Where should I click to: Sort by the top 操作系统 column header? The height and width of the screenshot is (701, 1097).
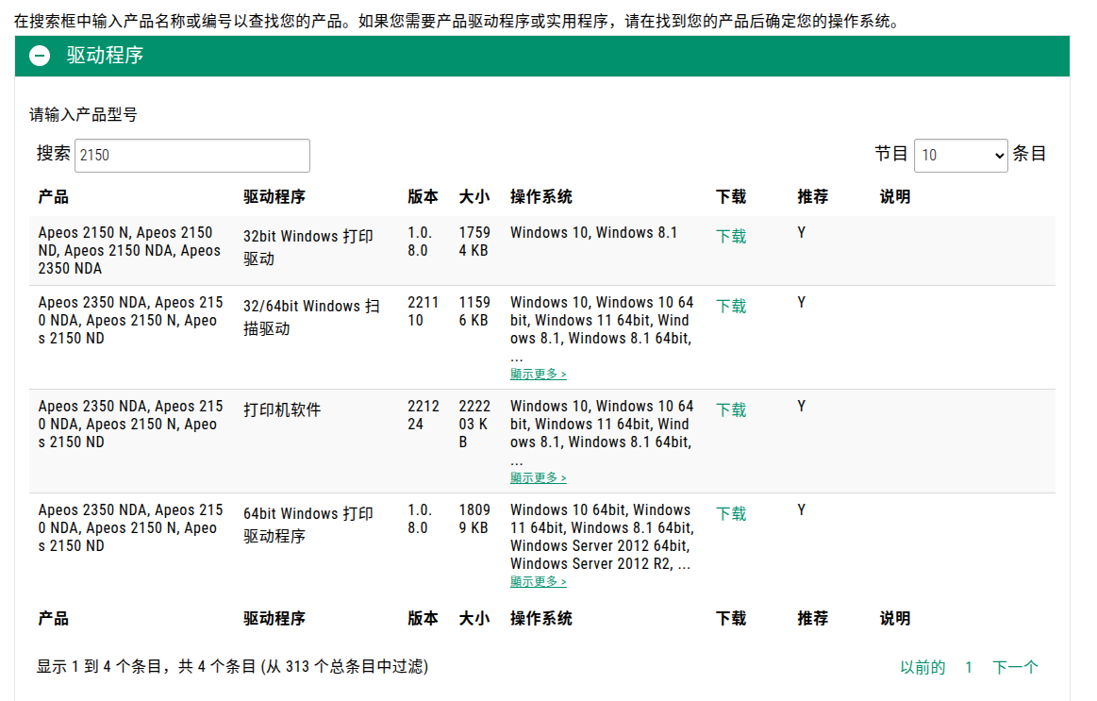coord(540,197)
